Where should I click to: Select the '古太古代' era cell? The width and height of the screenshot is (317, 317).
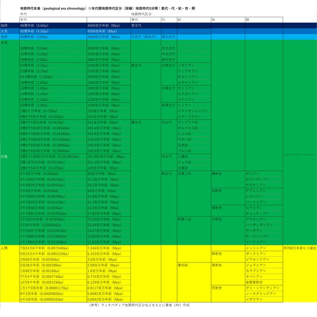[x=169, y=48]
